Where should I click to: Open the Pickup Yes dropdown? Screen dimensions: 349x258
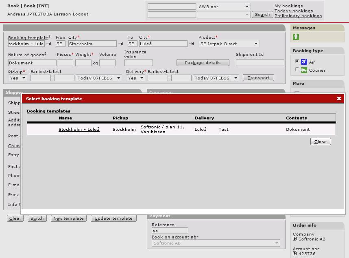click(17, 78)
